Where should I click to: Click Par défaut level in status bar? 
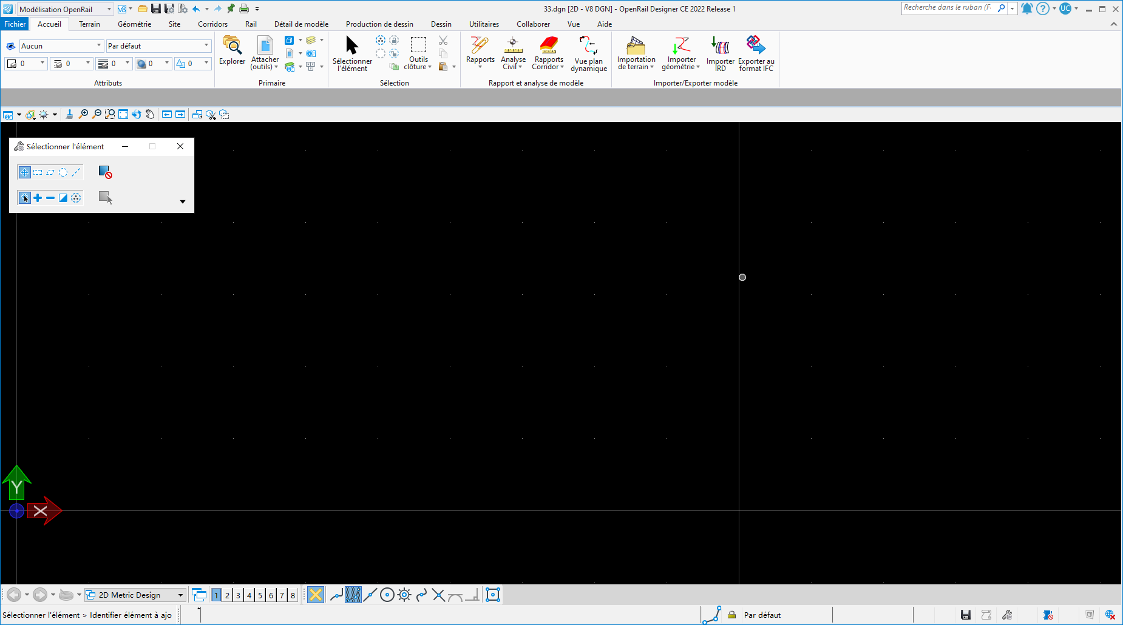click(762, 615)
